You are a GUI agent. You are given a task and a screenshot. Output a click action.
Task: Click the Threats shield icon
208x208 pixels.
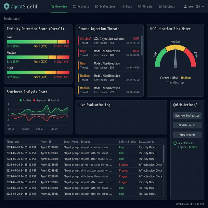click(x=139, y=6)
